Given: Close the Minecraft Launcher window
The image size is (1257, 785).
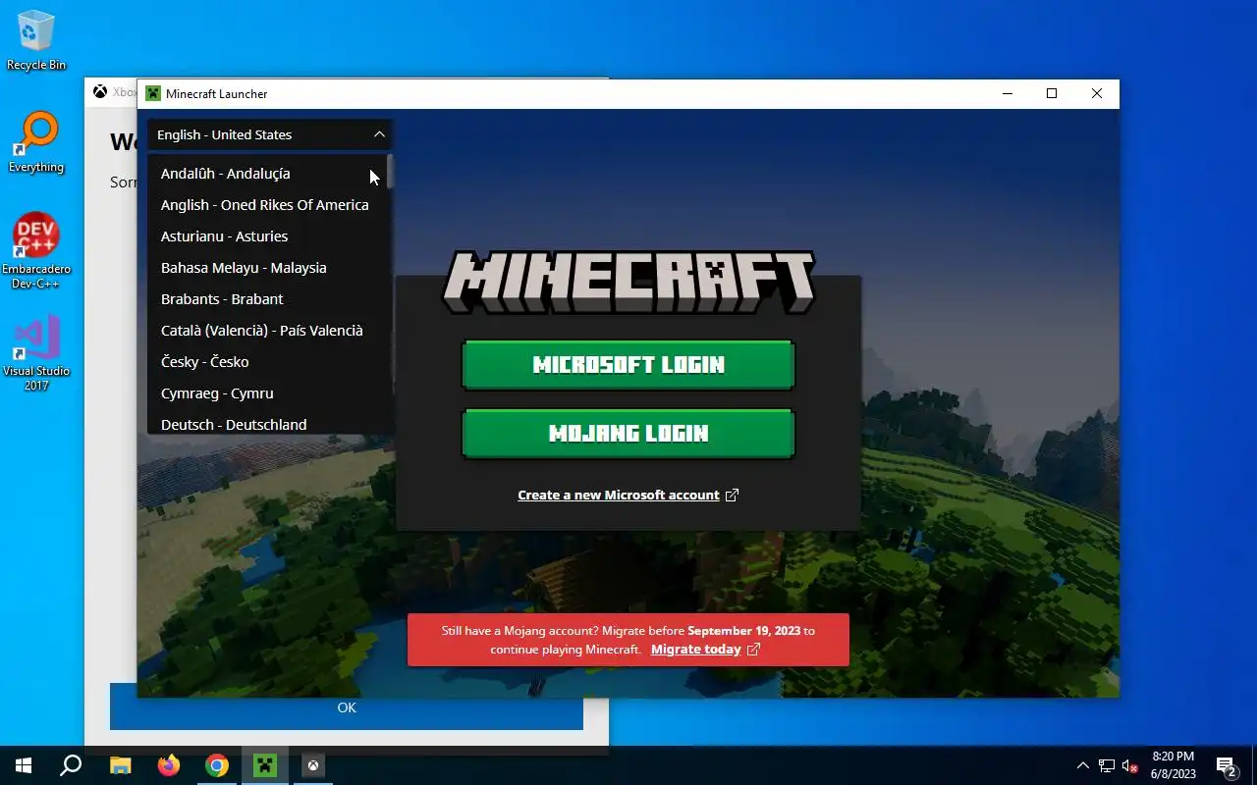Looking at the screenshot, I should (1097, 93).
